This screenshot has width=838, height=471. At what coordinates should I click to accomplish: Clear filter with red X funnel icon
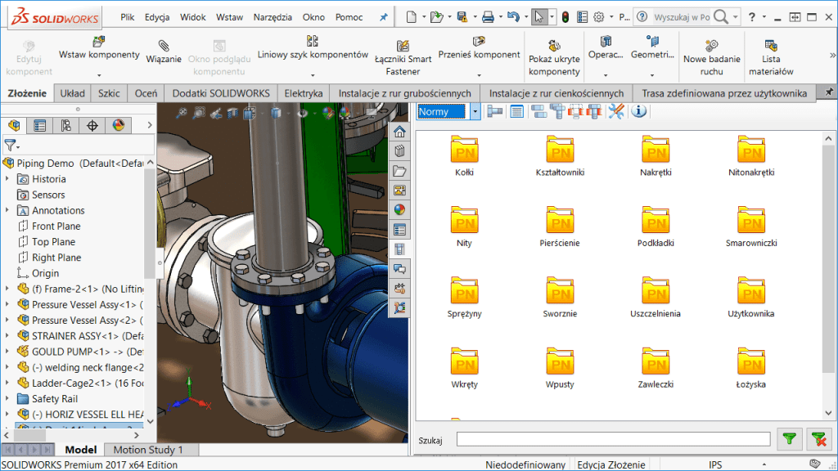click(x=818, y=439)
